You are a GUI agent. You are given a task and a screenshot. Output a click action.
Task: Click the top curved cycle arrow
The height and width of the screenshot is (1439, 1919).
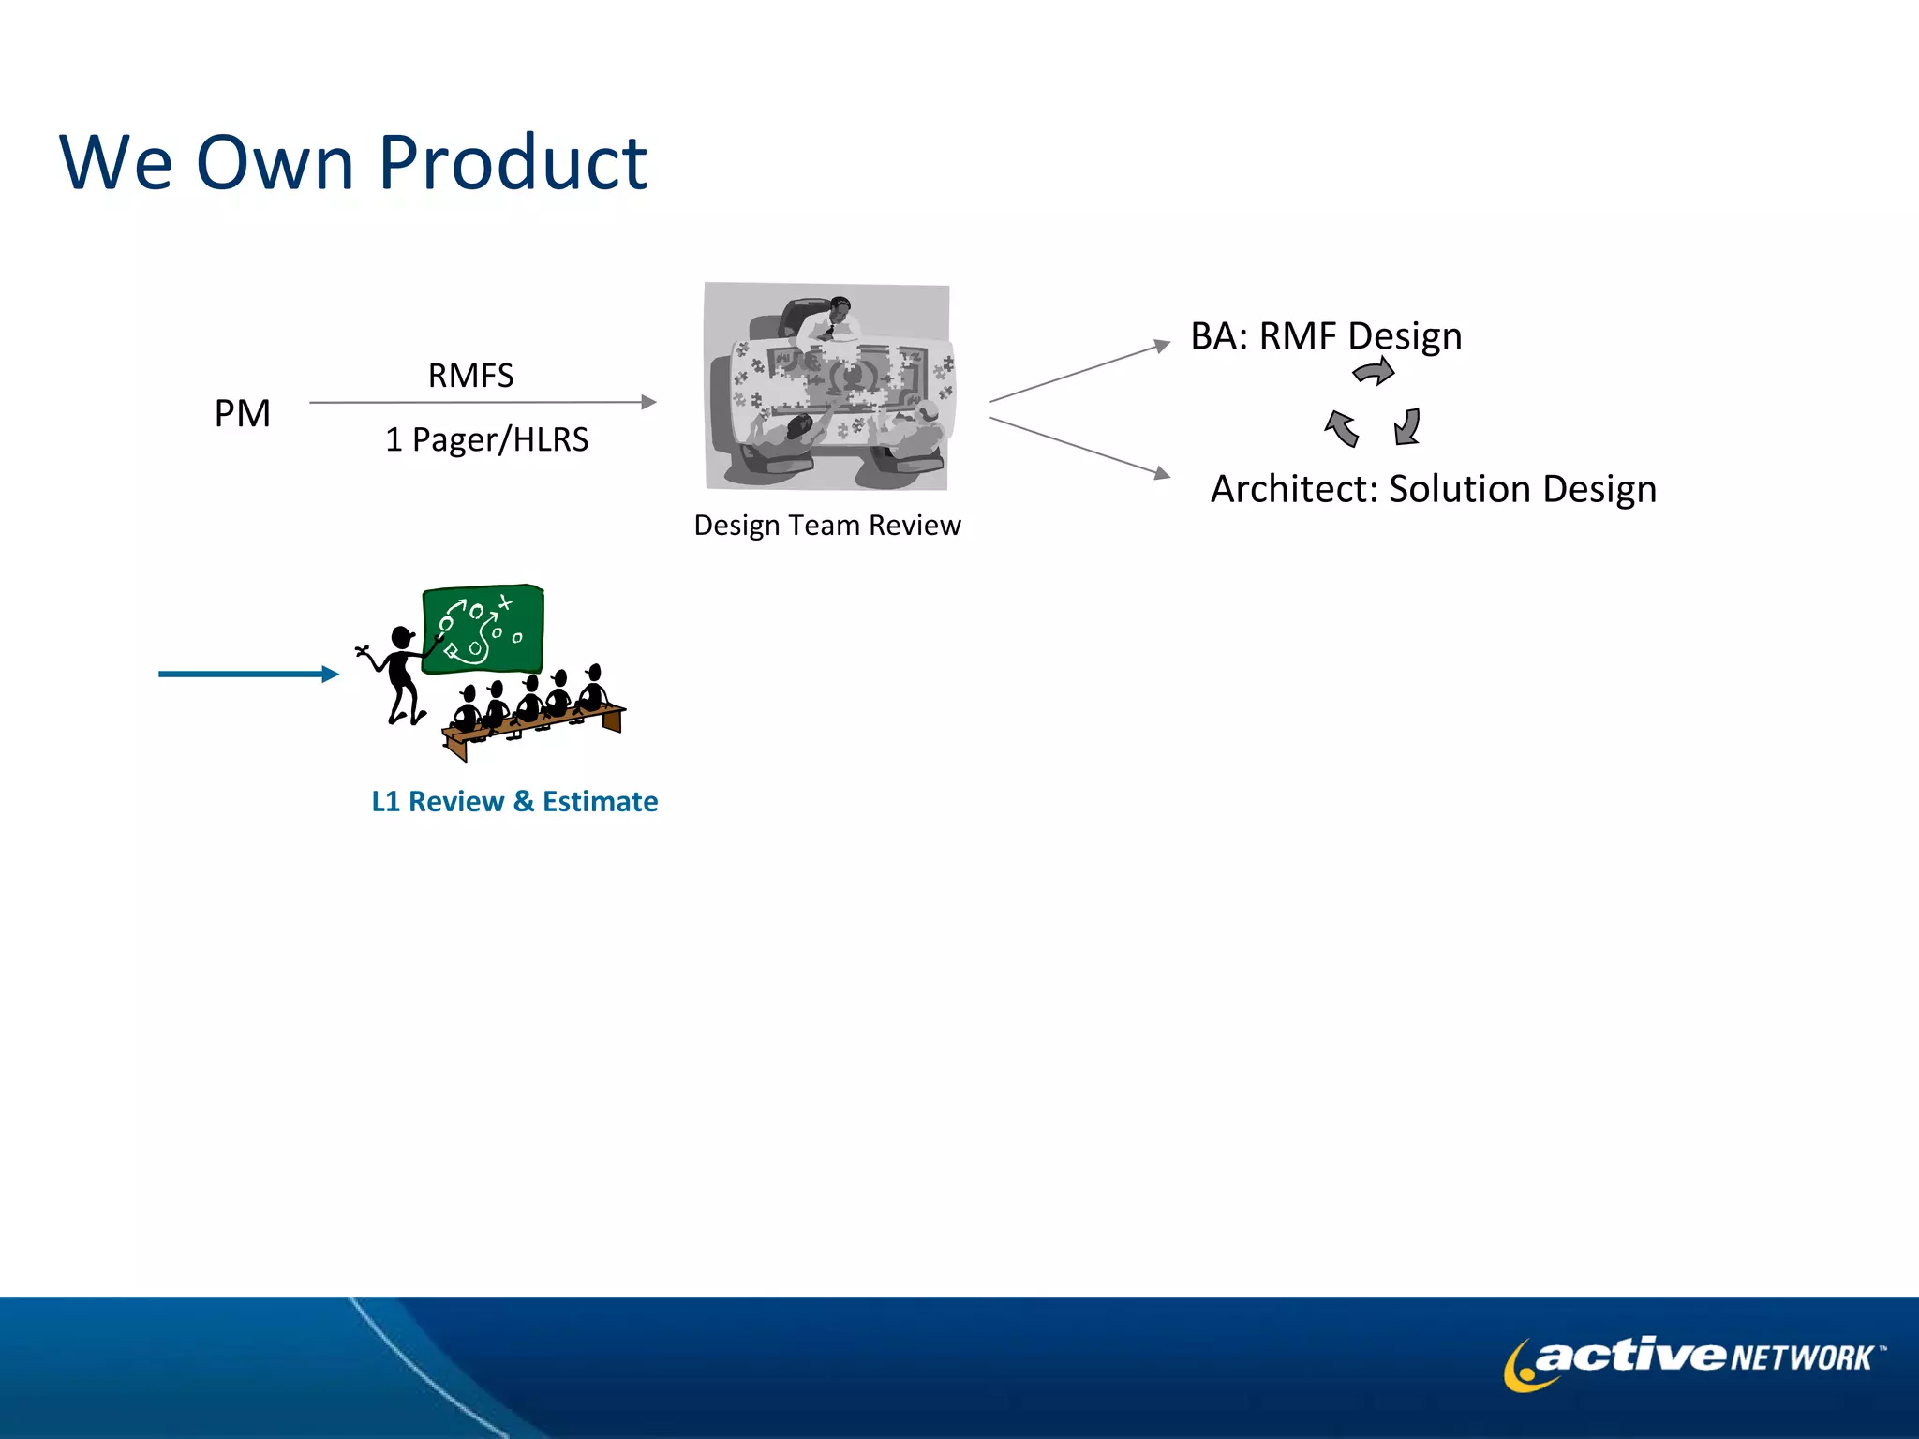(1374, 373)
